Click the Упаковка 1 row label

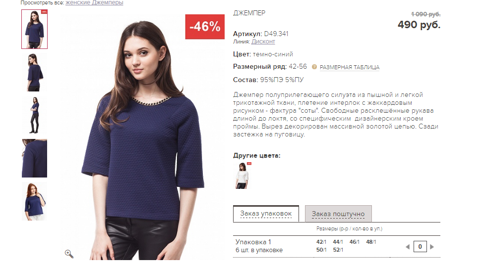pyautogui.click(x=253, y=242)
